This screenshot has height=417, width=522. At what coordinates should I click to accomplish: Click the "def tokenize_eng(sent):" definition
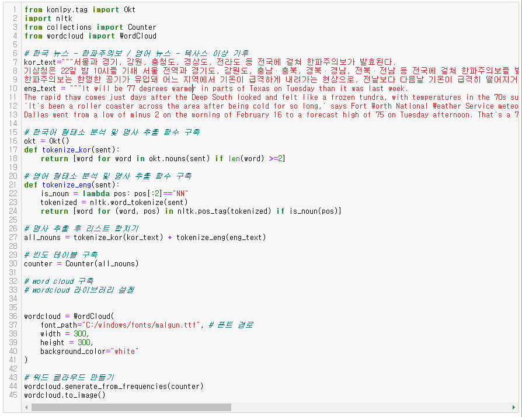72,185
